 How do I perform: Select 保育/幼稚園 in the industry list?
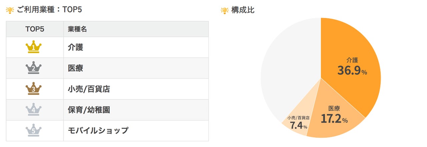coord(89,110)
